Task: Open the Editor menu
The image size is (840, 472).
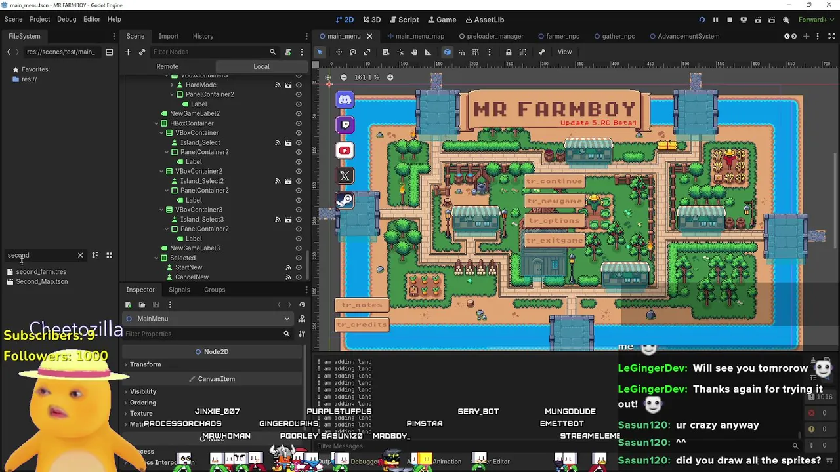Action: [x=92, y=19]
